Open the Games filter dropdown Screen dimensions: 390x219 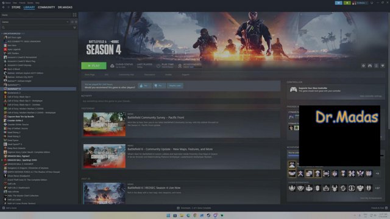[x=35, y=22]
